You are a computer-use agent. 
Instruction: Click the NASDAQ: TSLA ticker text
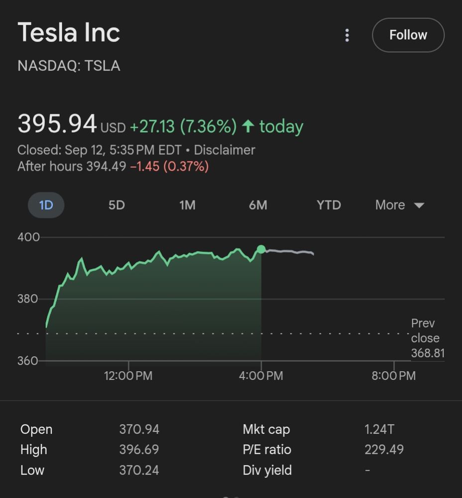pyautogui.click(x=69, y=66)
